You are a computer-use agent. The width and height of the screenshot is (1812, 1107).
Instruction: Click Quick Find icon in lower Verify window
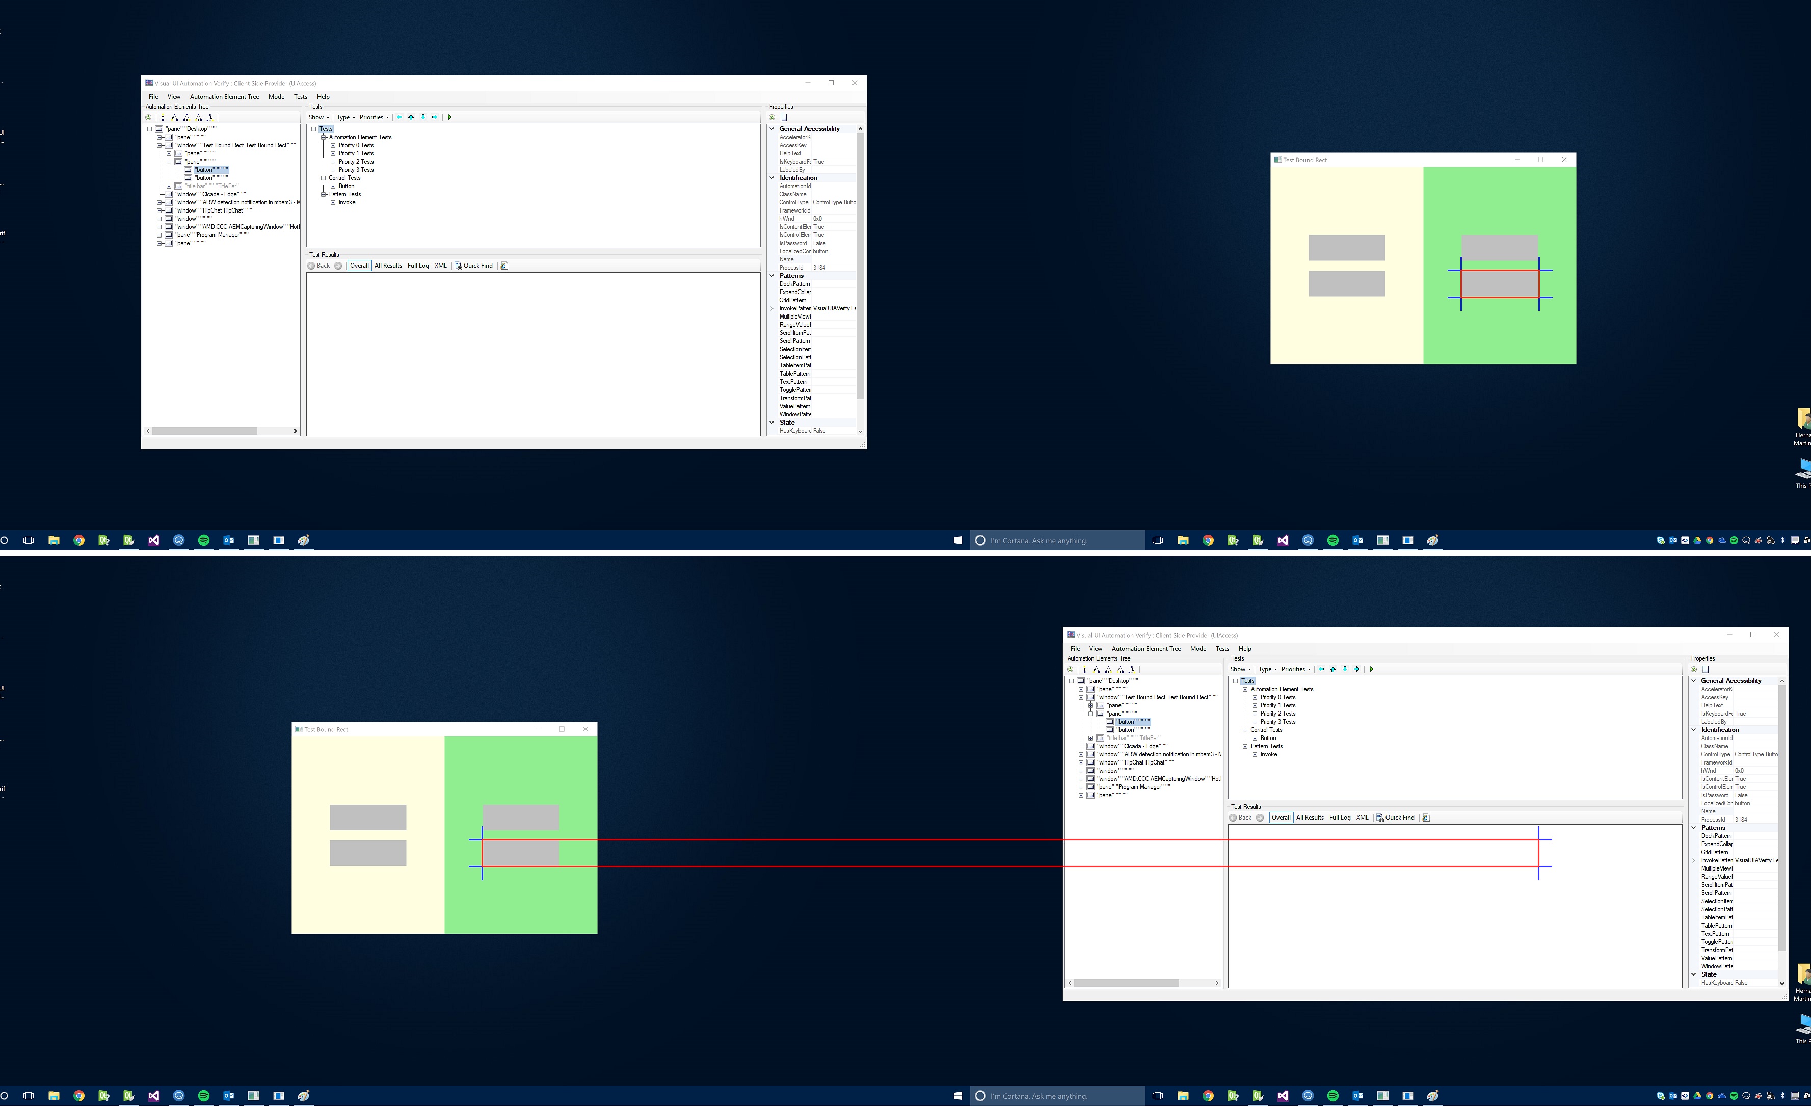(1380, 818)
